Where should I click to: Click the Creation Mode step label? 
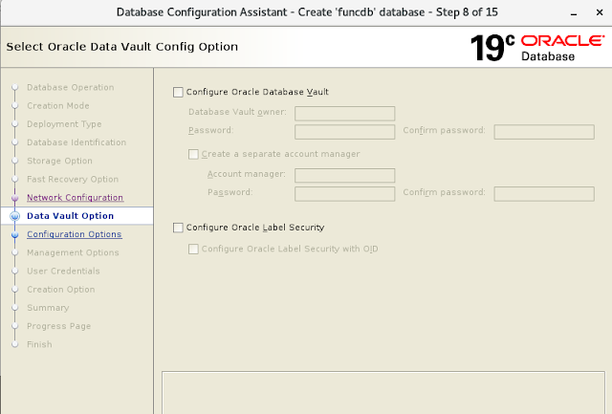(57, 106)
